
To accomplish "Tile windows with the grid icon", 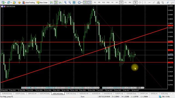I will [74, 2].
